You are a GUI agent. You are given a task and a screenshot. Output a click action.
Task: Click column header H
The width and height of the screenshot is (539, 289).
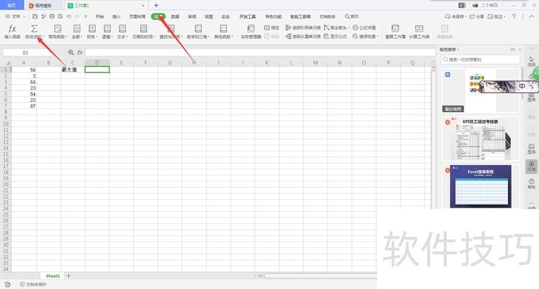click(x=194, y=63)
